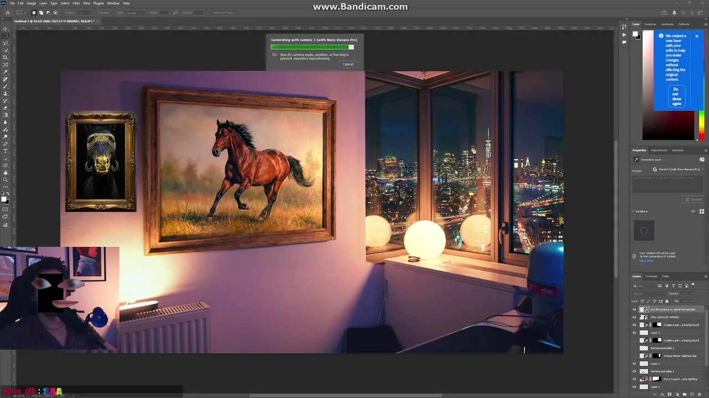The height and width of the screenshot is (398, 709).
Task: Select the Clone Stamp tool
Action: (x=6, y=92)
